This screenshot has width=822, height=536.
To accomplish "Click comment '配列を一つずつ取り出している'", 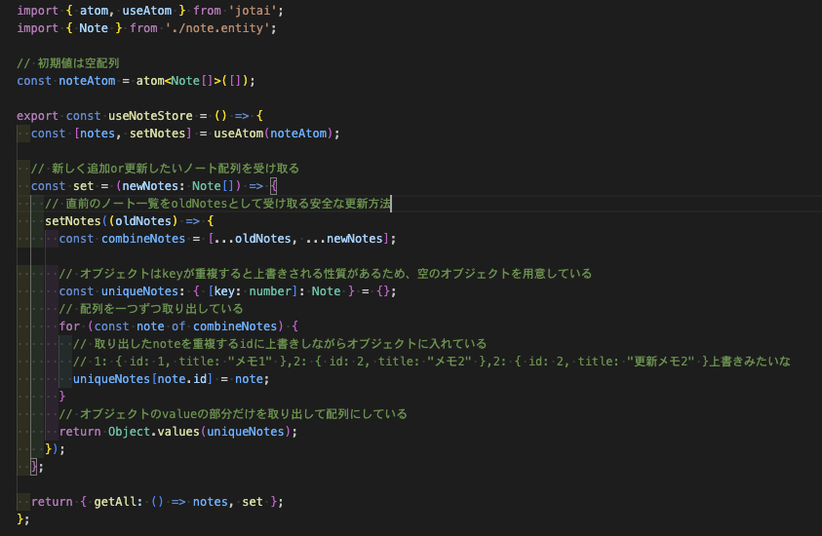I will coord(151,309).
